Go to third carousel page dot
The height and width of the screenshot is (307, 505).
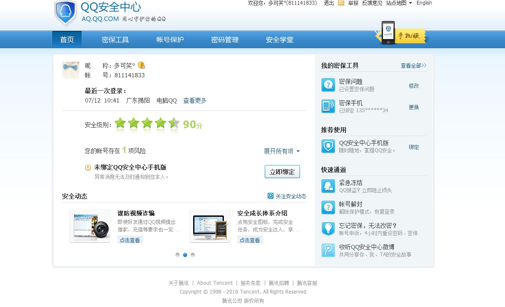tap(193, 255)
